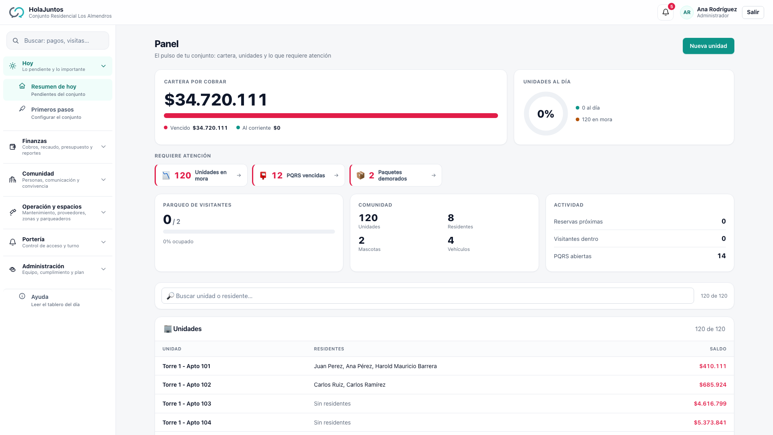Click the mailbox icon on PQRS vencidas

coord(263,175)
